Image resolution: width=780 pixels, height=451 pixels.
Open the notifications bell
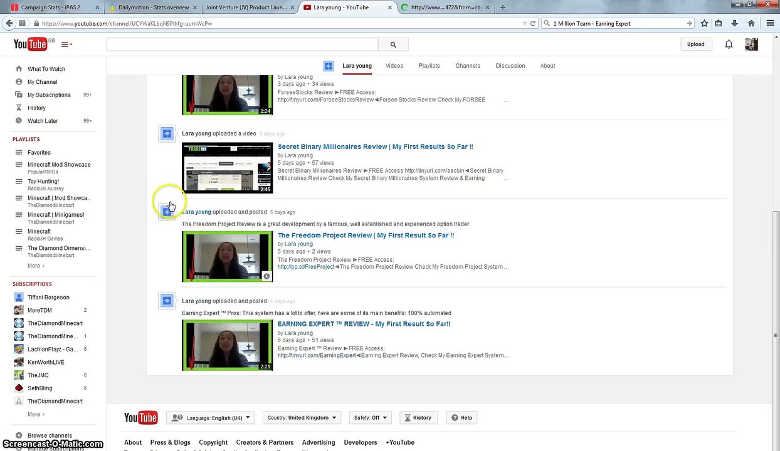(x=729, y=44)
